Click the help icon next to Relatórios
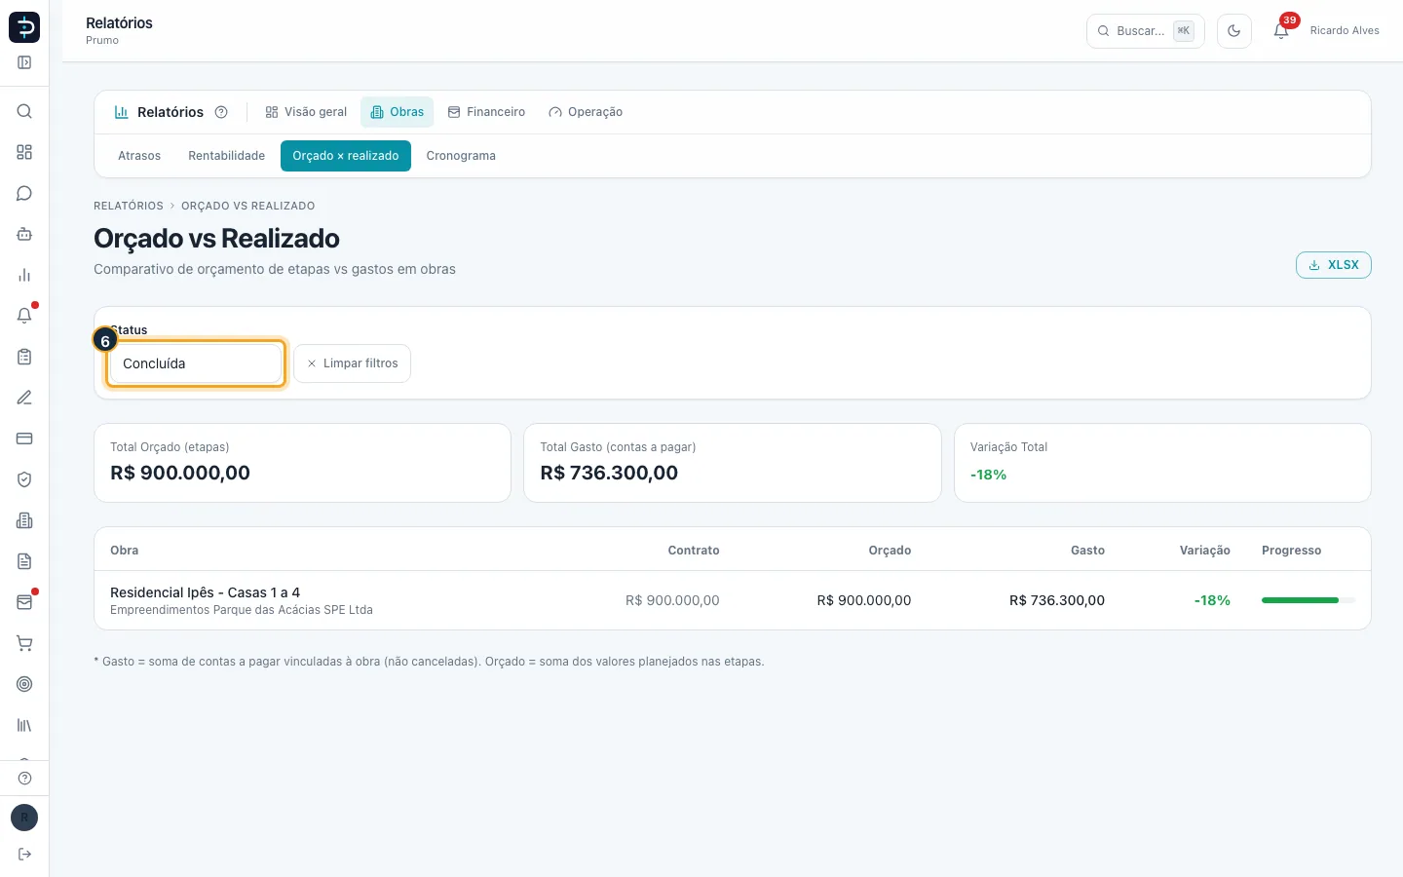1403x877 pixels. coord(221,112)
